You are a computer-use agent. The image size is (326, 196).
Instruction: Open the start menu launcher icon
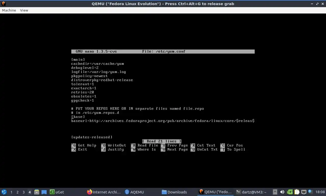click(4, 192)
